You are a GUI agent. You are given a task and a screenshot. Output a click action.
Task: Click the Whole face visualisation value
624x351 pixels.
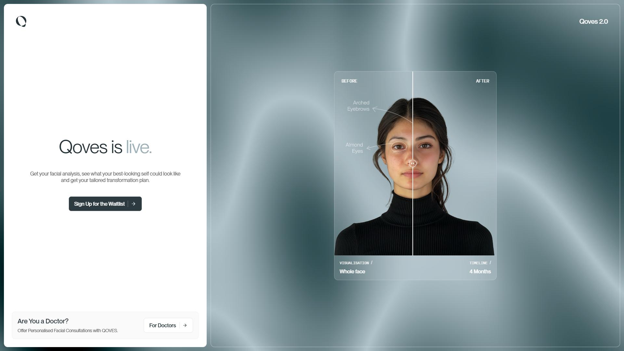click(352, 271)
